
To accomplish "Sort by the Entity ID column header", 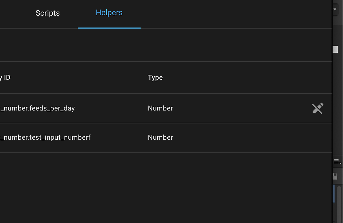I will (x=5, y=77).
